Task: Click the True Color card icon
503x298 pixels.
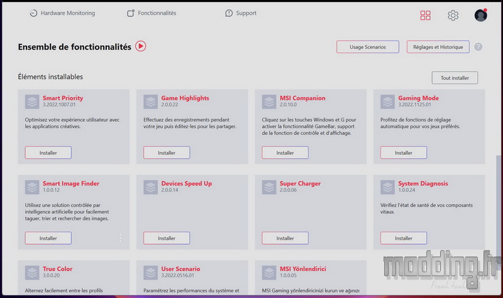Action: 32,273
